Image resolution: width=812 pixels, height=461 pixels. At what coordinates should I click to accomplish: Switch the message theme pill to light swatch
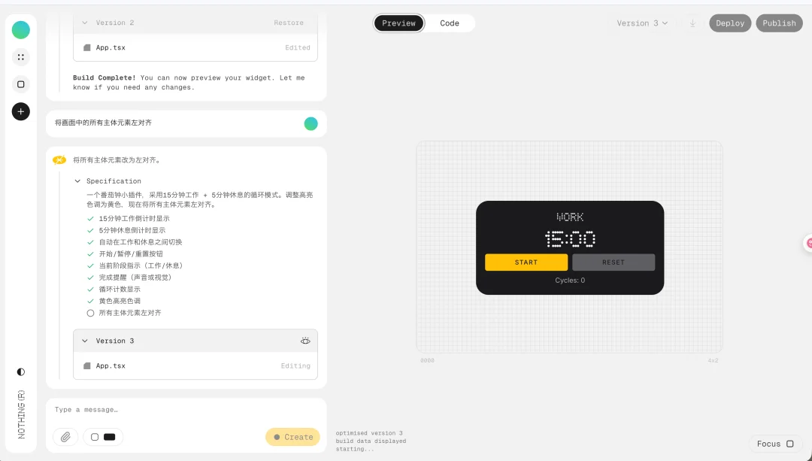(94, 437)
